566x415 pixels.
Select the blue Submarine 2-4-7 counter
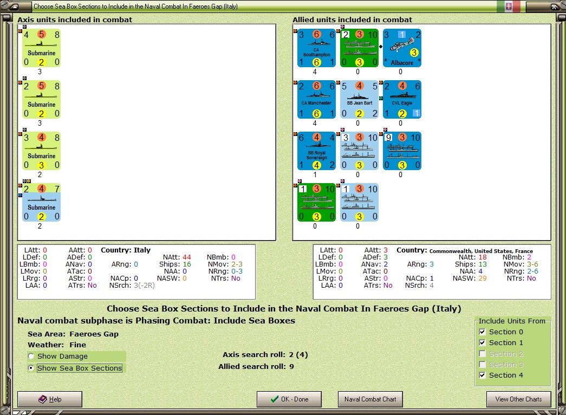(x=41, y=202)
